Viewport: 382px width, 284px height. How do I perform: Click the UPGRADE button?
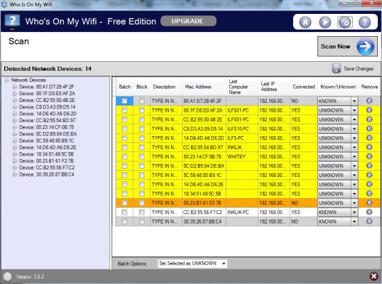tap(188, 21)
